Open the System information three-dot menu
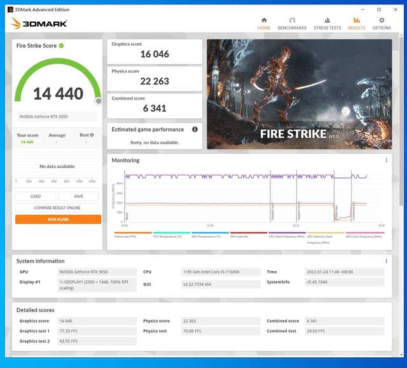The image size is (407, 368). (386, 261)
